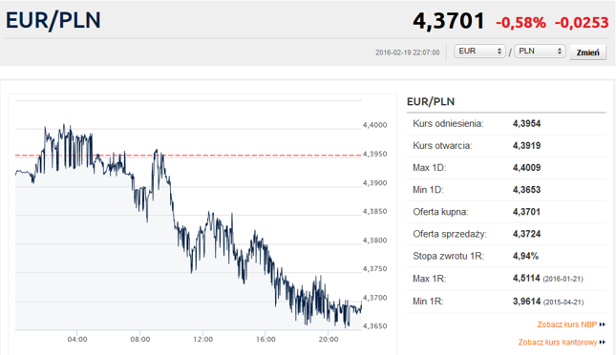The width and height of the screenshot is (616, 355).
Task: Click the 4,3850 chart axis label
Action: [x=374, y=211]
